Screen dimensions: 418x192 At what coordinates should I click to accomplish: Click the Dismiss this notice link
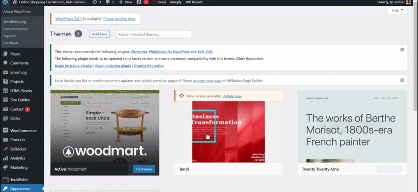pyautogui.click(x=149, y=66)
